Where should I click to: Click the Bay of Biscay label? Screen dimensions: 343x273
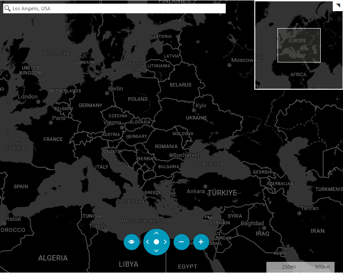(x=16, y=145)
